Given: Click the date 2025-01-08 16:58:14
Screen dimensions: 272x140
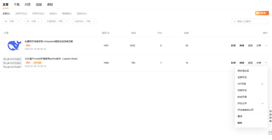Looking at the screenshot, I should (36, 66).
